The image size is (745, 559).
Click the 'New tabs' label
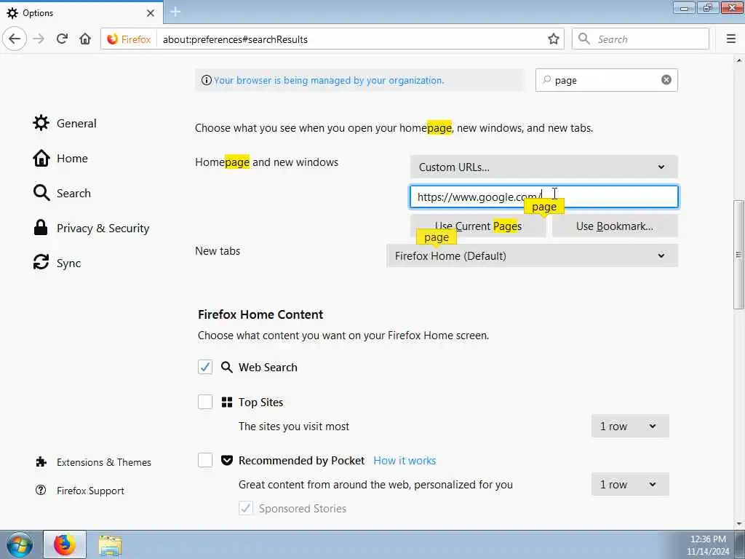point(218,251)
